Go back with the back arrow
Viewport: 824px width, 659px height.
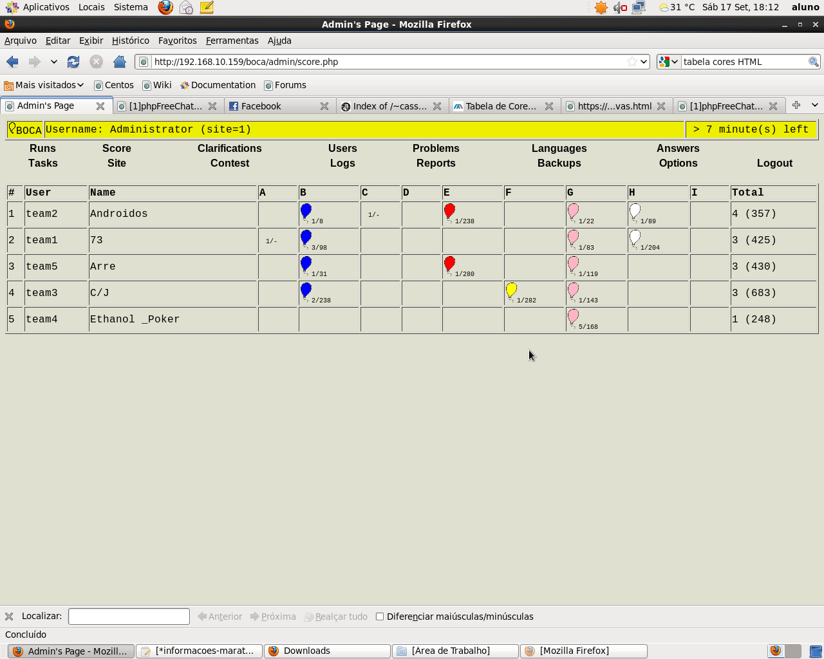[x=12, y=62]
